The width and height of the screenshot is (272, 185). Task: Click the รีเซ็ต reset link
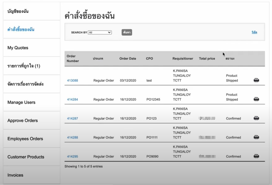coord(254,32)
